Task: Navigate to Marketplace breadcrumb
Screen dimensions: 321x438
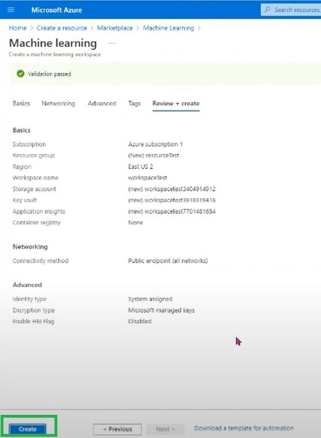Action: [x=115, y=28]
